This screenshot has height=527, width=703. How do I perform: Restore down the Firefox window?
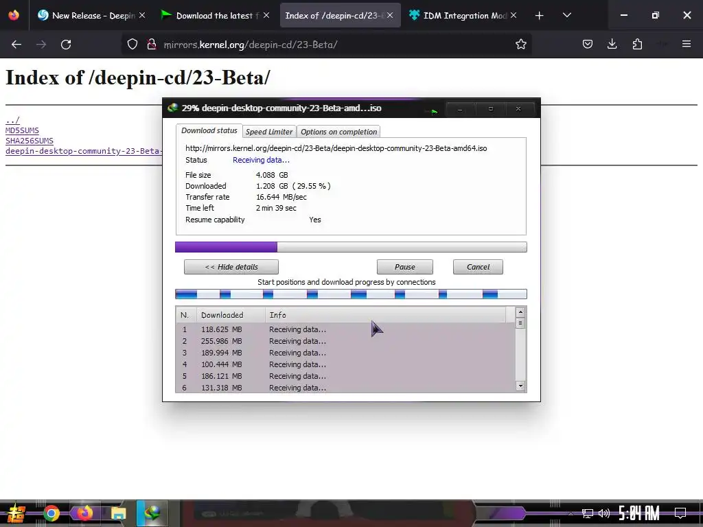point(655,15)
